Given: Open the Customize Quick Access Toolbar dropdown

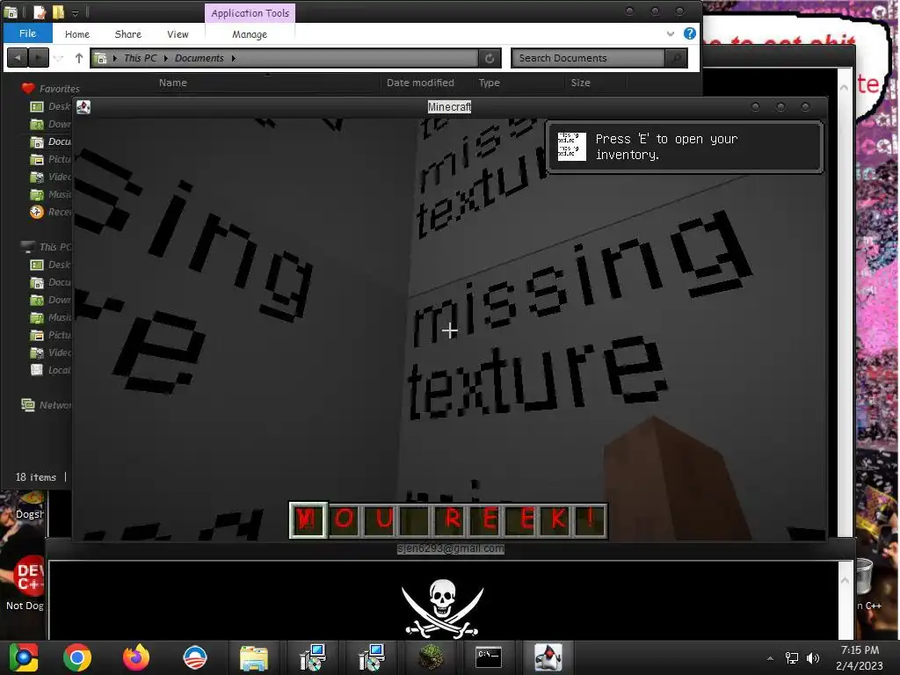Looking at the screenshot, I should tap(75, 12).
